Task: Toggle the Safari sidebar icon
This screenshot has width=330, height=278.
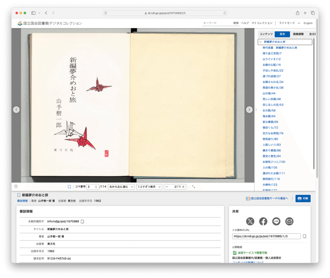Action: click(33, 13)
